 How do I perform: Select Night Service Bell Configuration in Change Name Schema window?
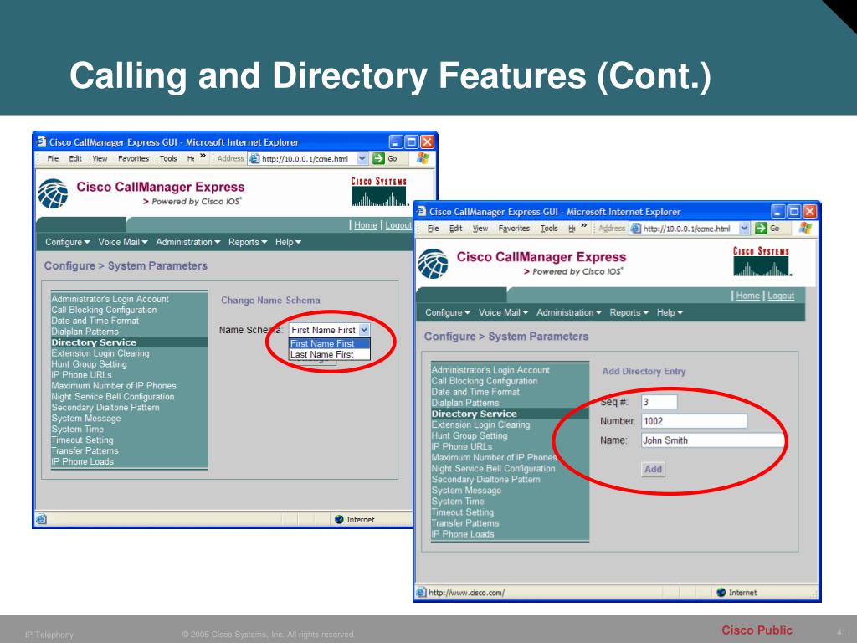click(x=113, y=396)
